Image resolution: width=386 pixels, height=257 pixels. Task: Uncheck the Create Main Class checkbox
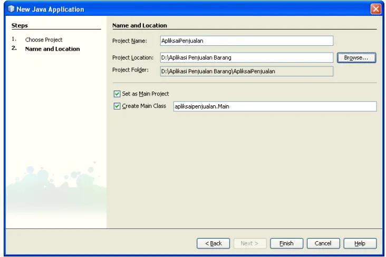[117, 106]
